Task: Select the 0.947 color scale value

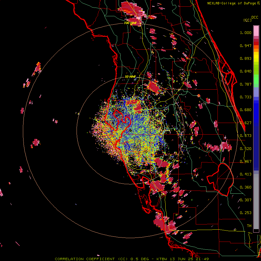Action: 246,46
